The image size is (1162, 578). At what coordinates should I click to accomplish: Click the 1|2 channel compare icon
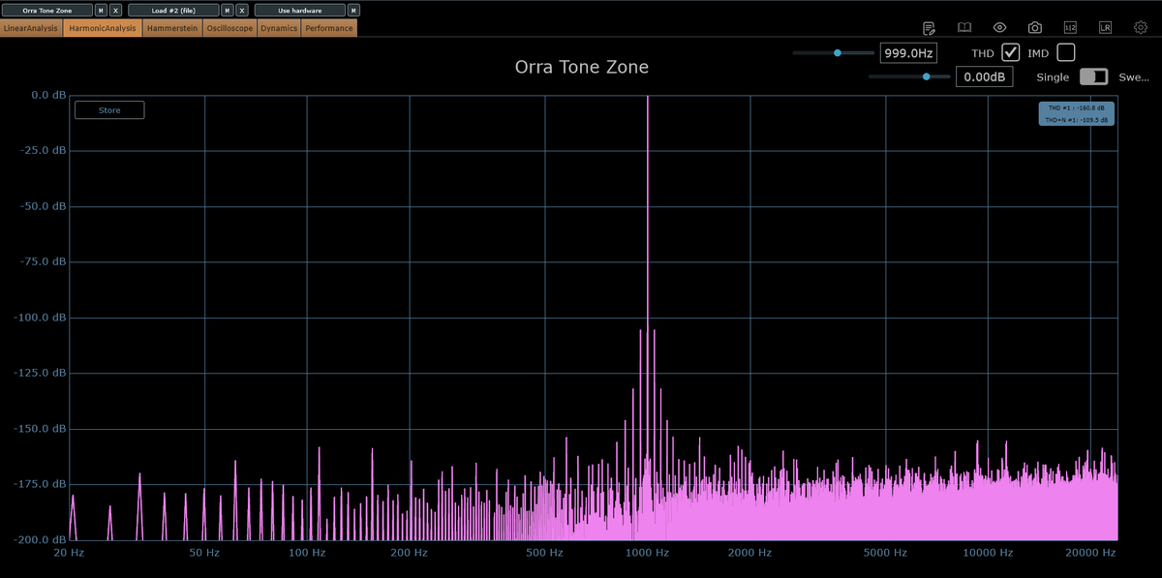(1070, 28)
